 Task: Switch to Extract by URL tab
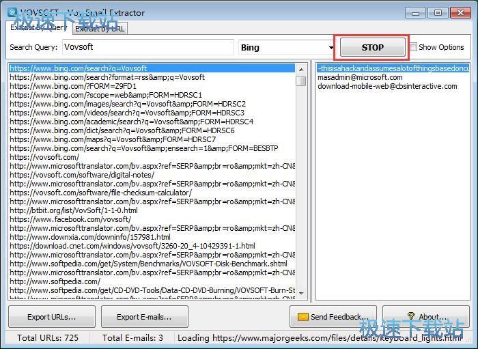(x=100, y=29)
